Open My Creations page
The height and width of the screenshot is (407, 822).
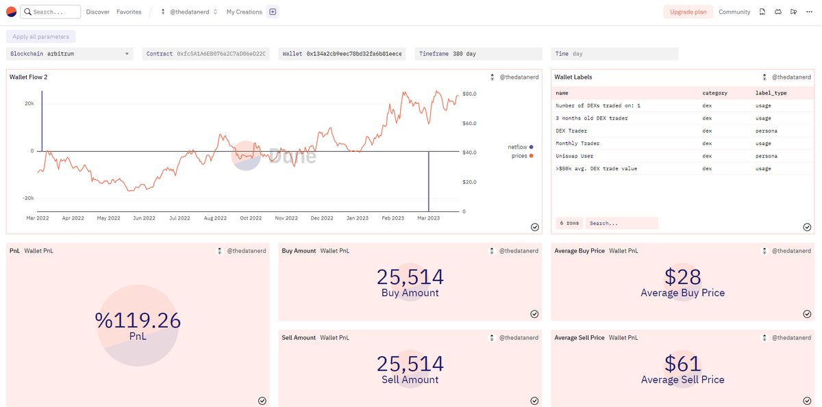pyautogui.click(x=244, y=12)
